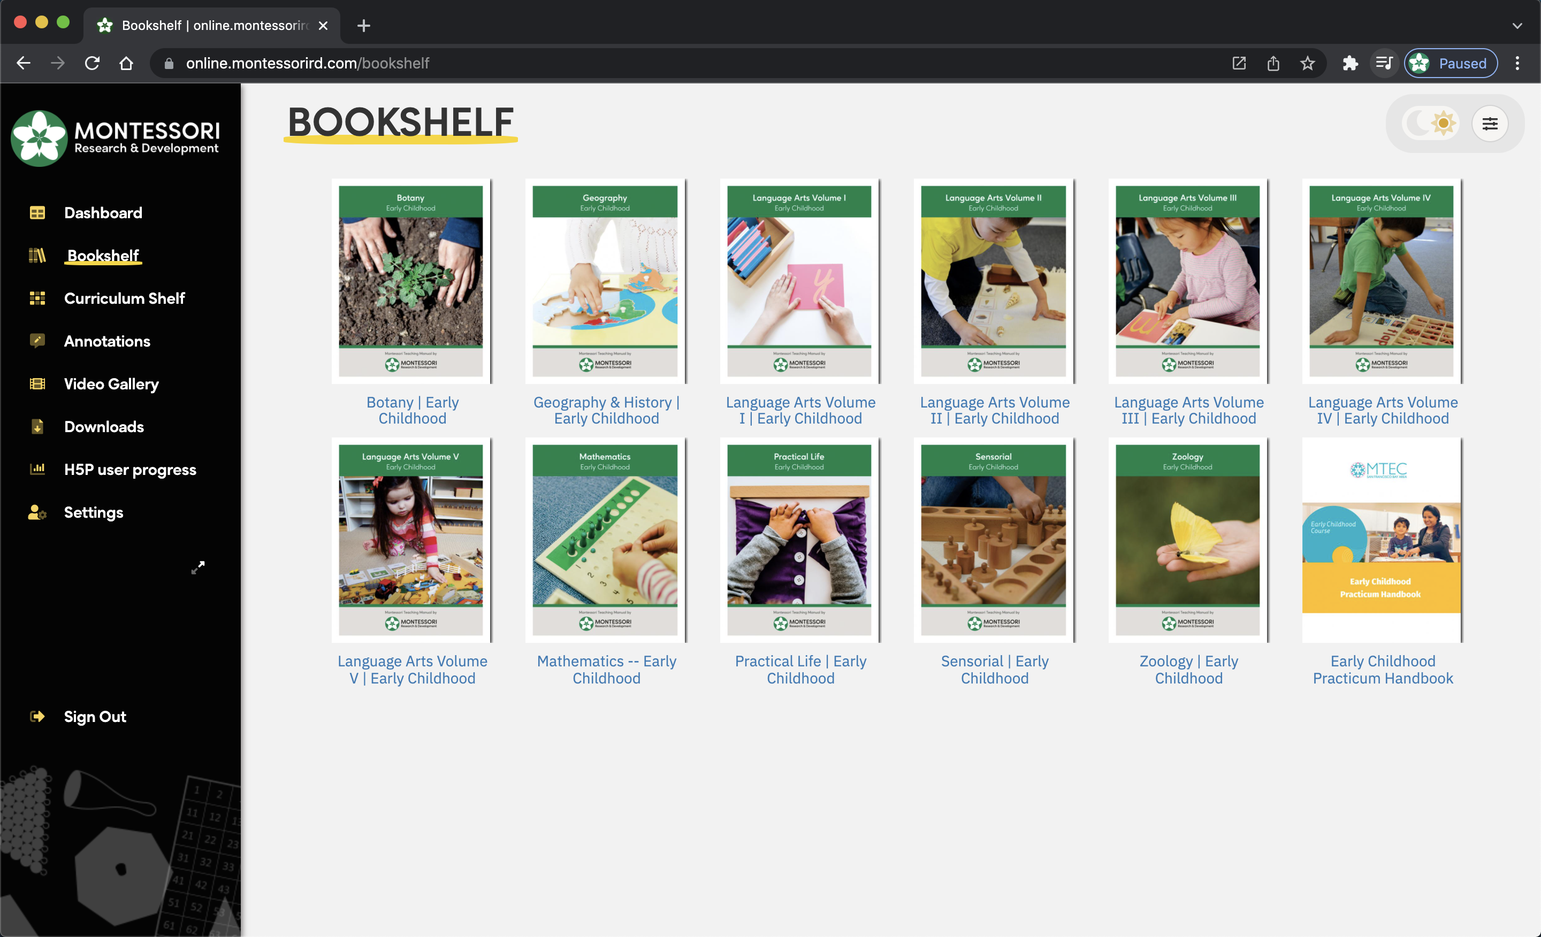Click the Paused profile button
1541x937 pixels.
[1451, 63]
